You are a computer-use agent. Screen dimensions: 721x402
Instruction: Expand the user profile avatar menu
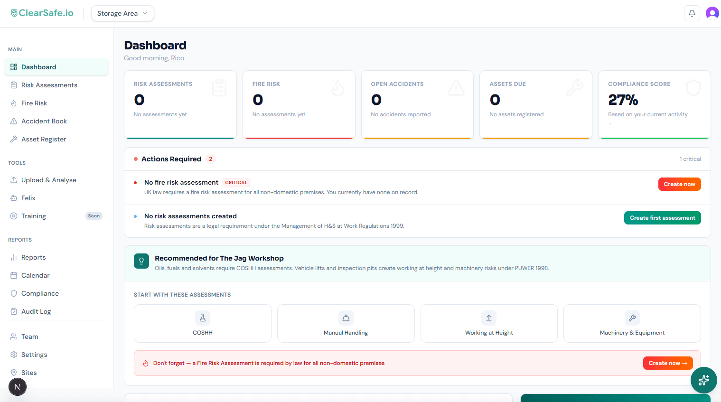coord(712,13)
